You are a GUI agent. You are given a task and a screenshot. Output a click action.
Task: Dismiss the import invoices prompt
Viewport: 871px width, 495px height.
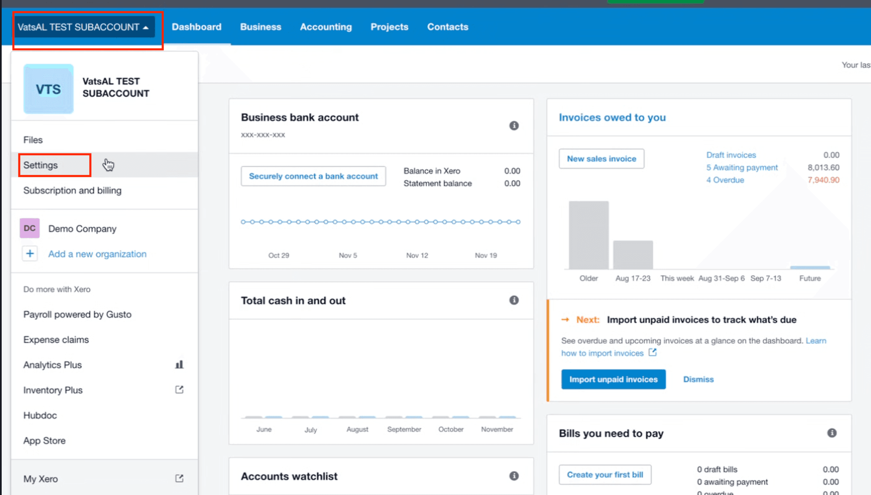[698, 379]
